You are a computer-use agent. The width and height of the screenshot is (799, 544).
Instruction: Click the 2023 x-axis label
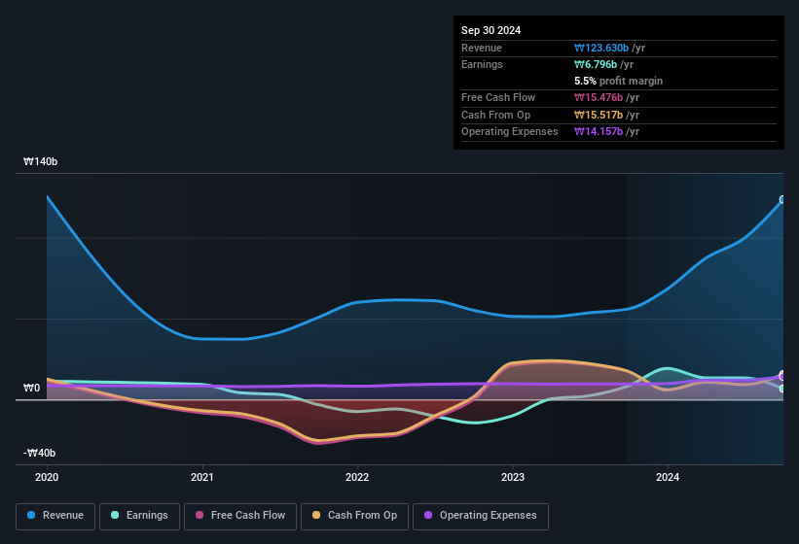(x=513, y=477)
